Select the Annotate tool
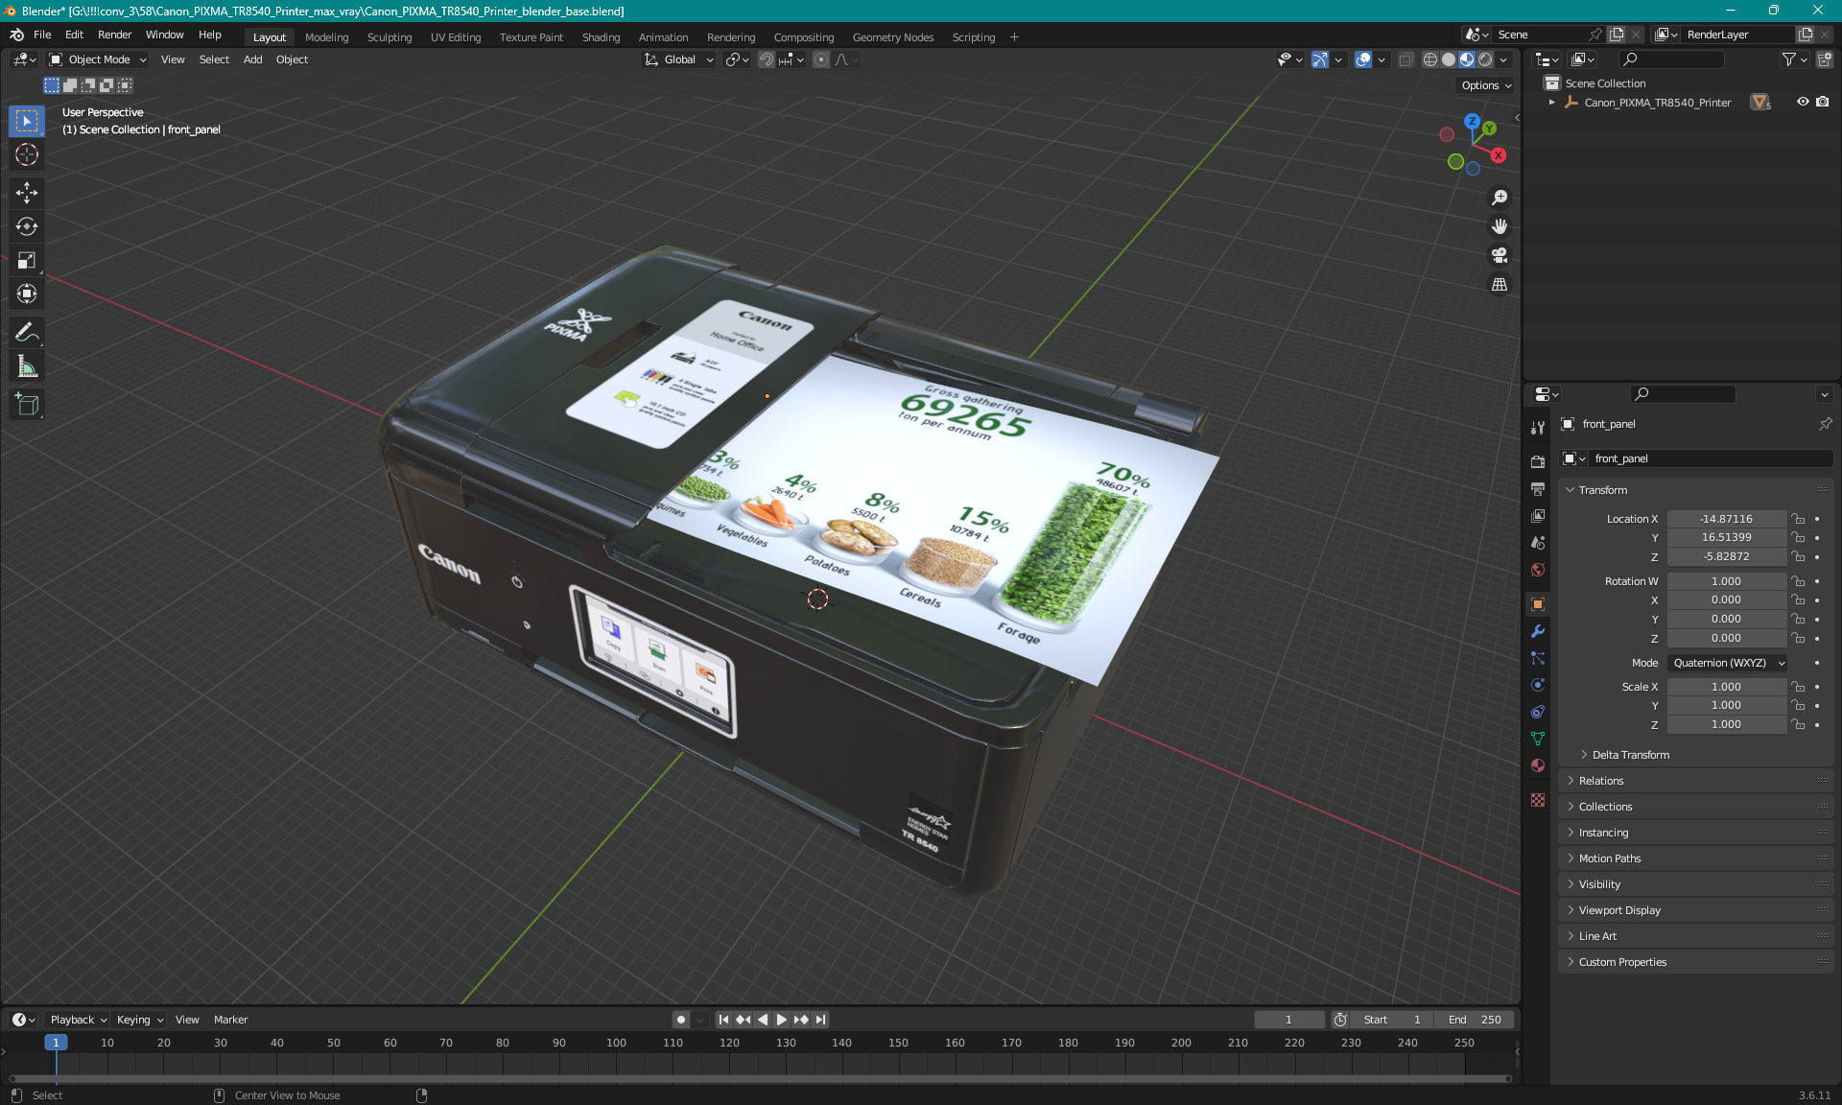Image resolution: width=1842 pixels, height=1105 pixels. 27,333
